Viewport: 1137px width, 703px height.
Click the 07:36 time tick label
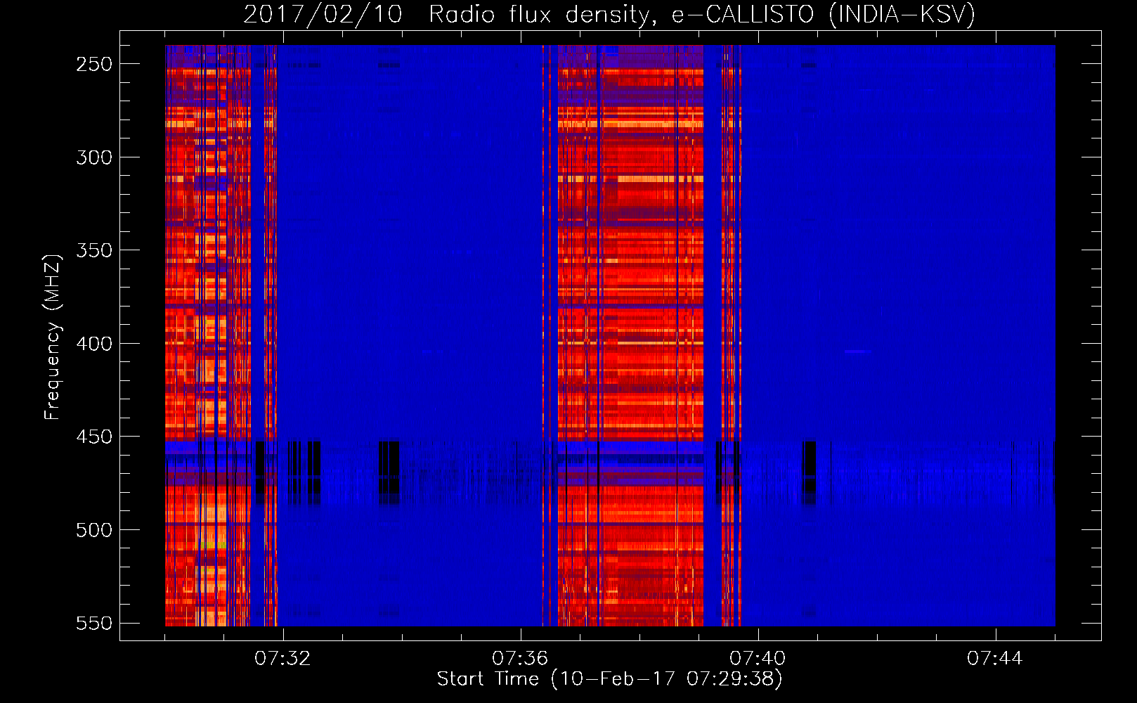pos(520,658)
